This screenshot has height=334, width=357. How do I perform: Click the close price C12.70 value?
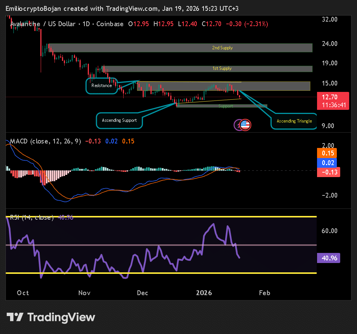click(211, 24)
